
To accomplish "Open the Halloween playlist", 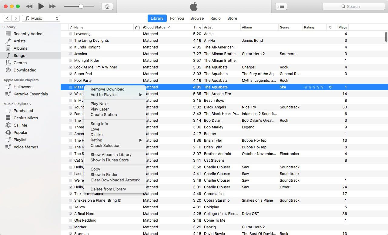I will coord(23,87).
